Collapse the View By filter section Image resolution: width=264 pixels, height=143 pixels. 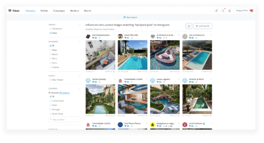coord(80,25)
